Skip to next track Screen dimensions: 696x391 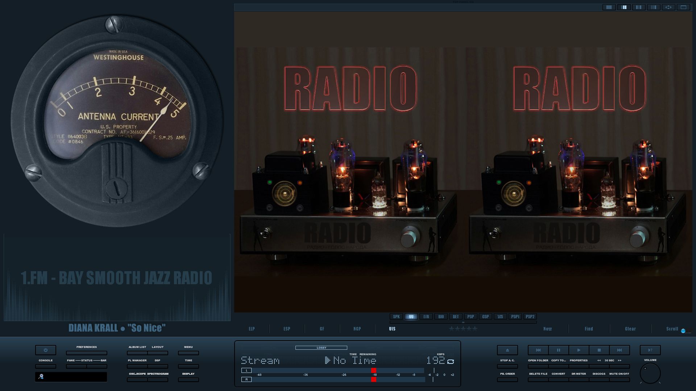620,350
